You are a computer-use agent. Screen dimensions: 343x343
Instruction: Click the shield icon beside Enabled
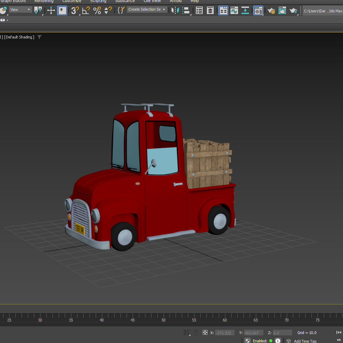pos(247,341)
